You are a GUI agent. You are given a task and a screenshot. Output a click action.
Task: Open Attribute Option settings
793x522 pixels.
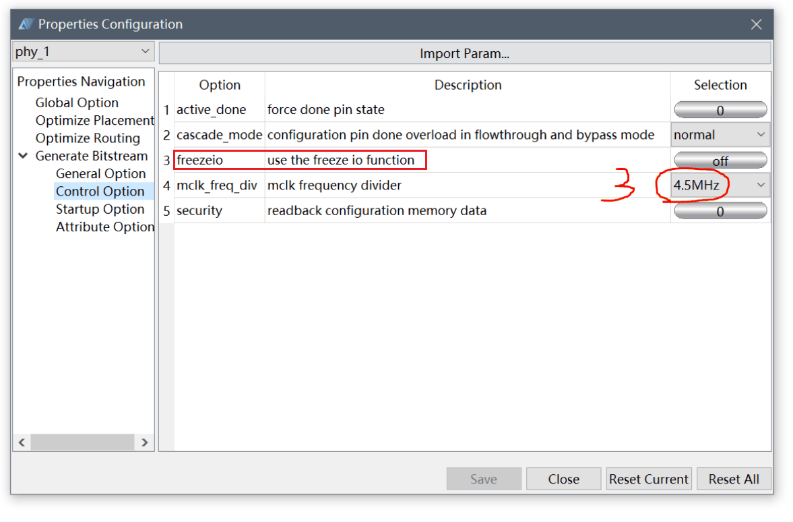[x=104, y=227]
